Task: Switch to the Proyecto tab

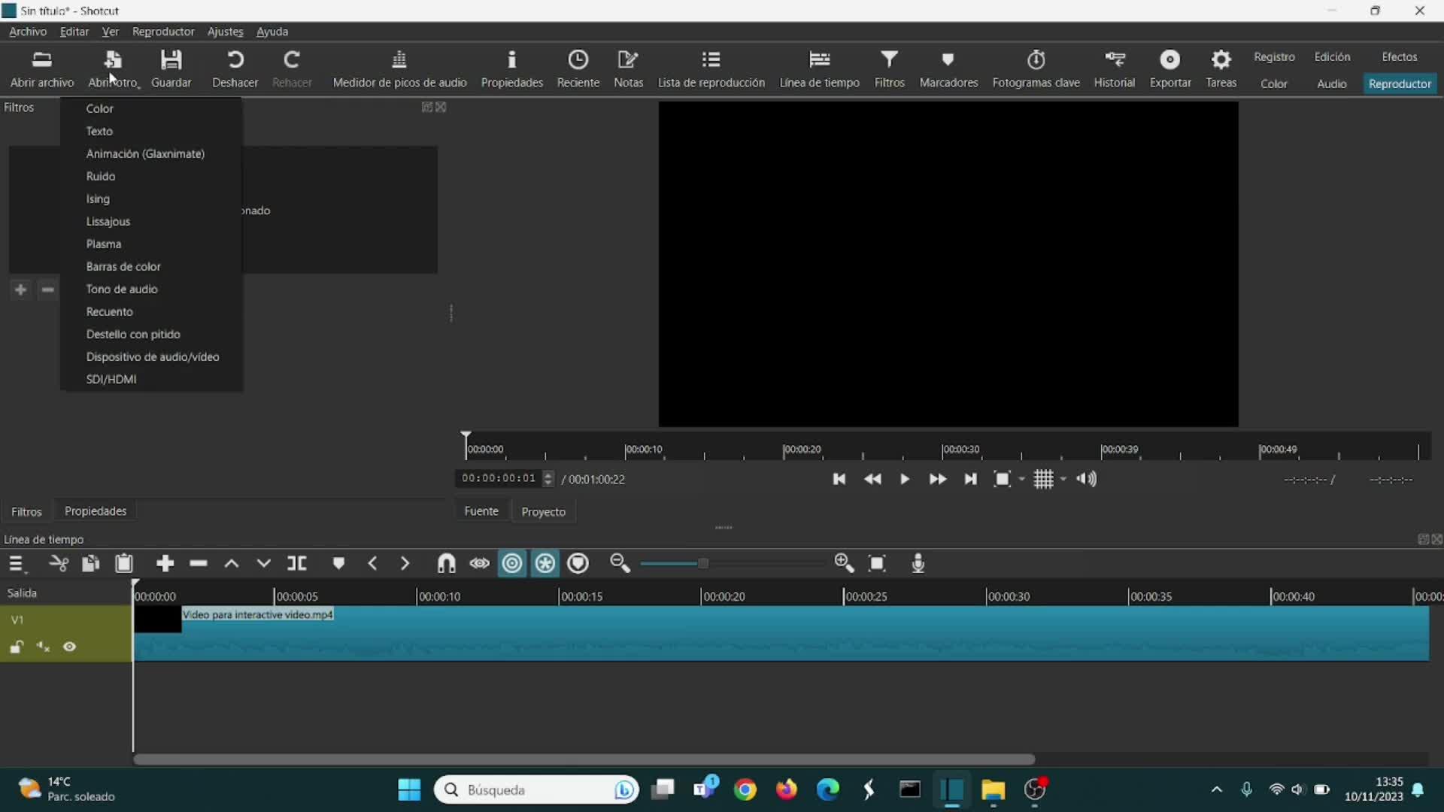Action: (x=543, y=511)
